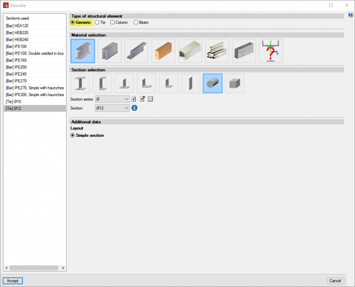
Task: Click the Cancel button
Action: tap(335, 281)
